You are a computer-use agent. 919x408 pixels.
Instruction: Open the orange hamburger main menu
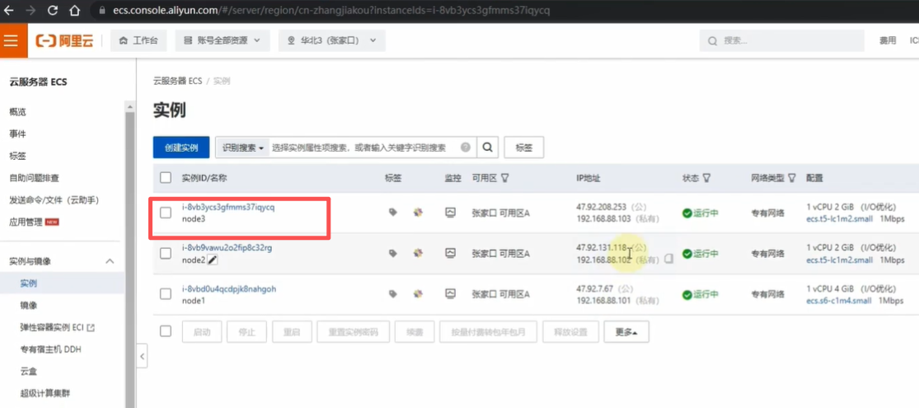pyautogui.click(x=12, y=40)
